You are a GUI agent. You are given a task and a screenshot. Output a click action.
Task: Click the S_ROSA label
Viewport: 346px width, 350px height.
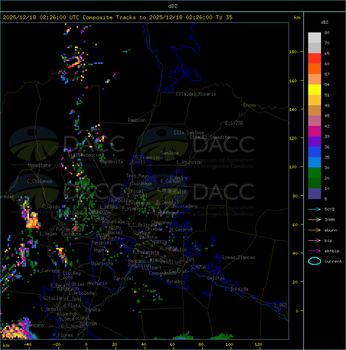198,267
